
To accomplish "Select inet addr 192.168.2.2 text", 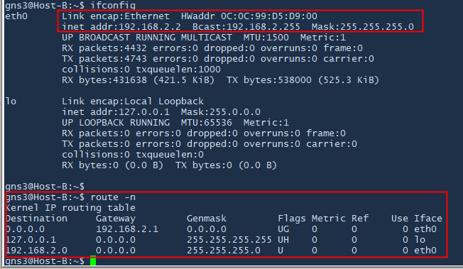I will 121,27.
